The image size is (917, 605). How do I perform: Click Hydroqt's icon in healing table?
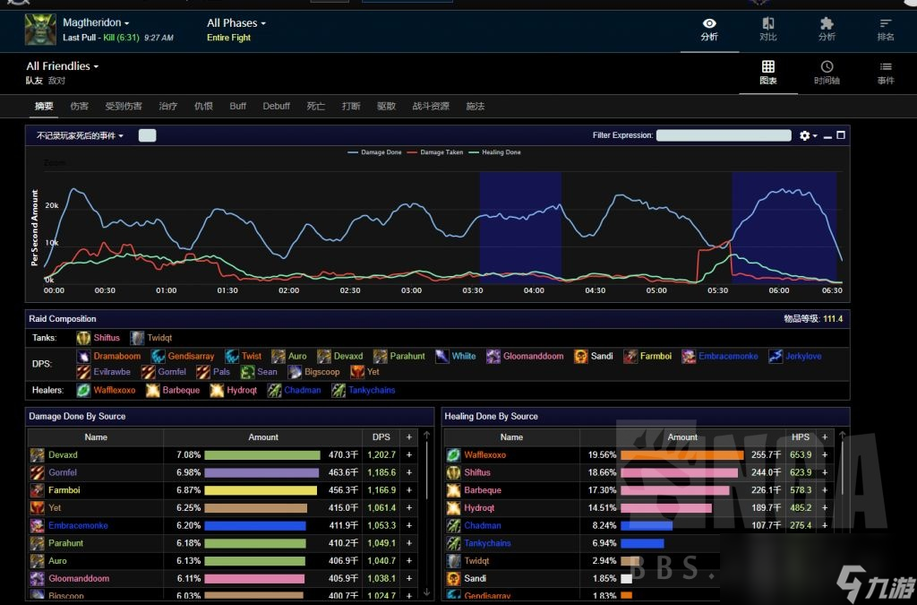coord(453,507)
